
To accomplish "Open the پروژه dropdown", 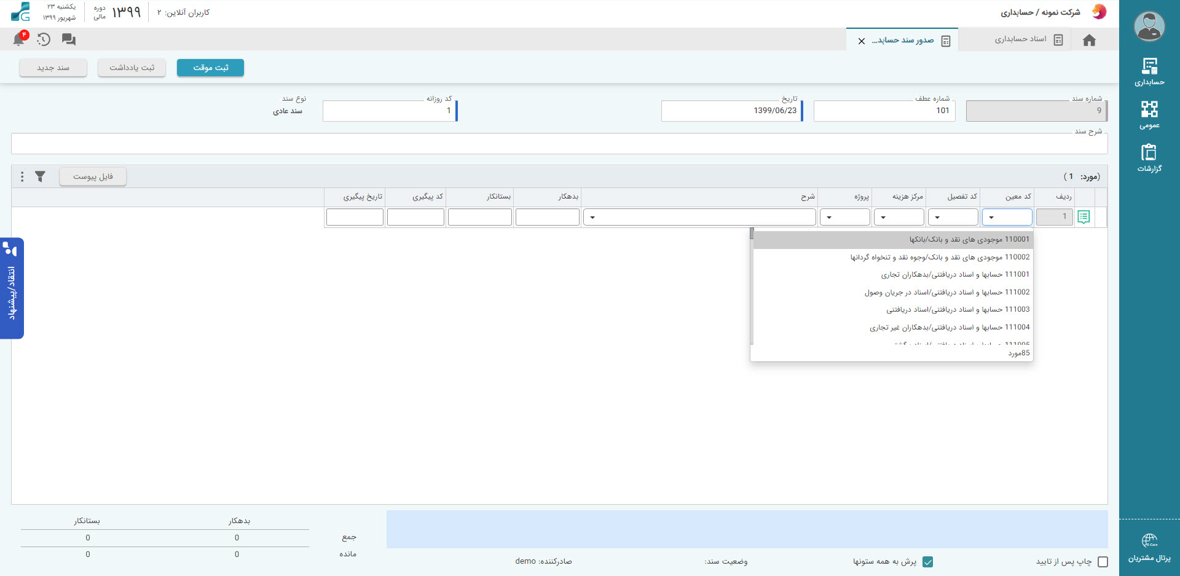I will 845,217.
